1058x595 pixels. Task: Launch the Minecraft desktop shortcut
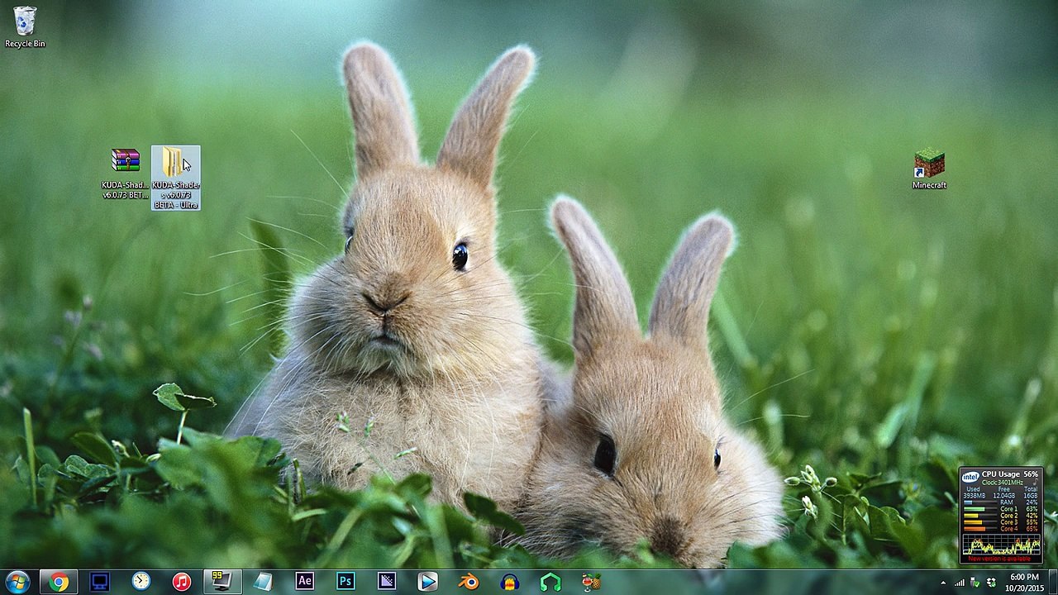click(929, 164)
